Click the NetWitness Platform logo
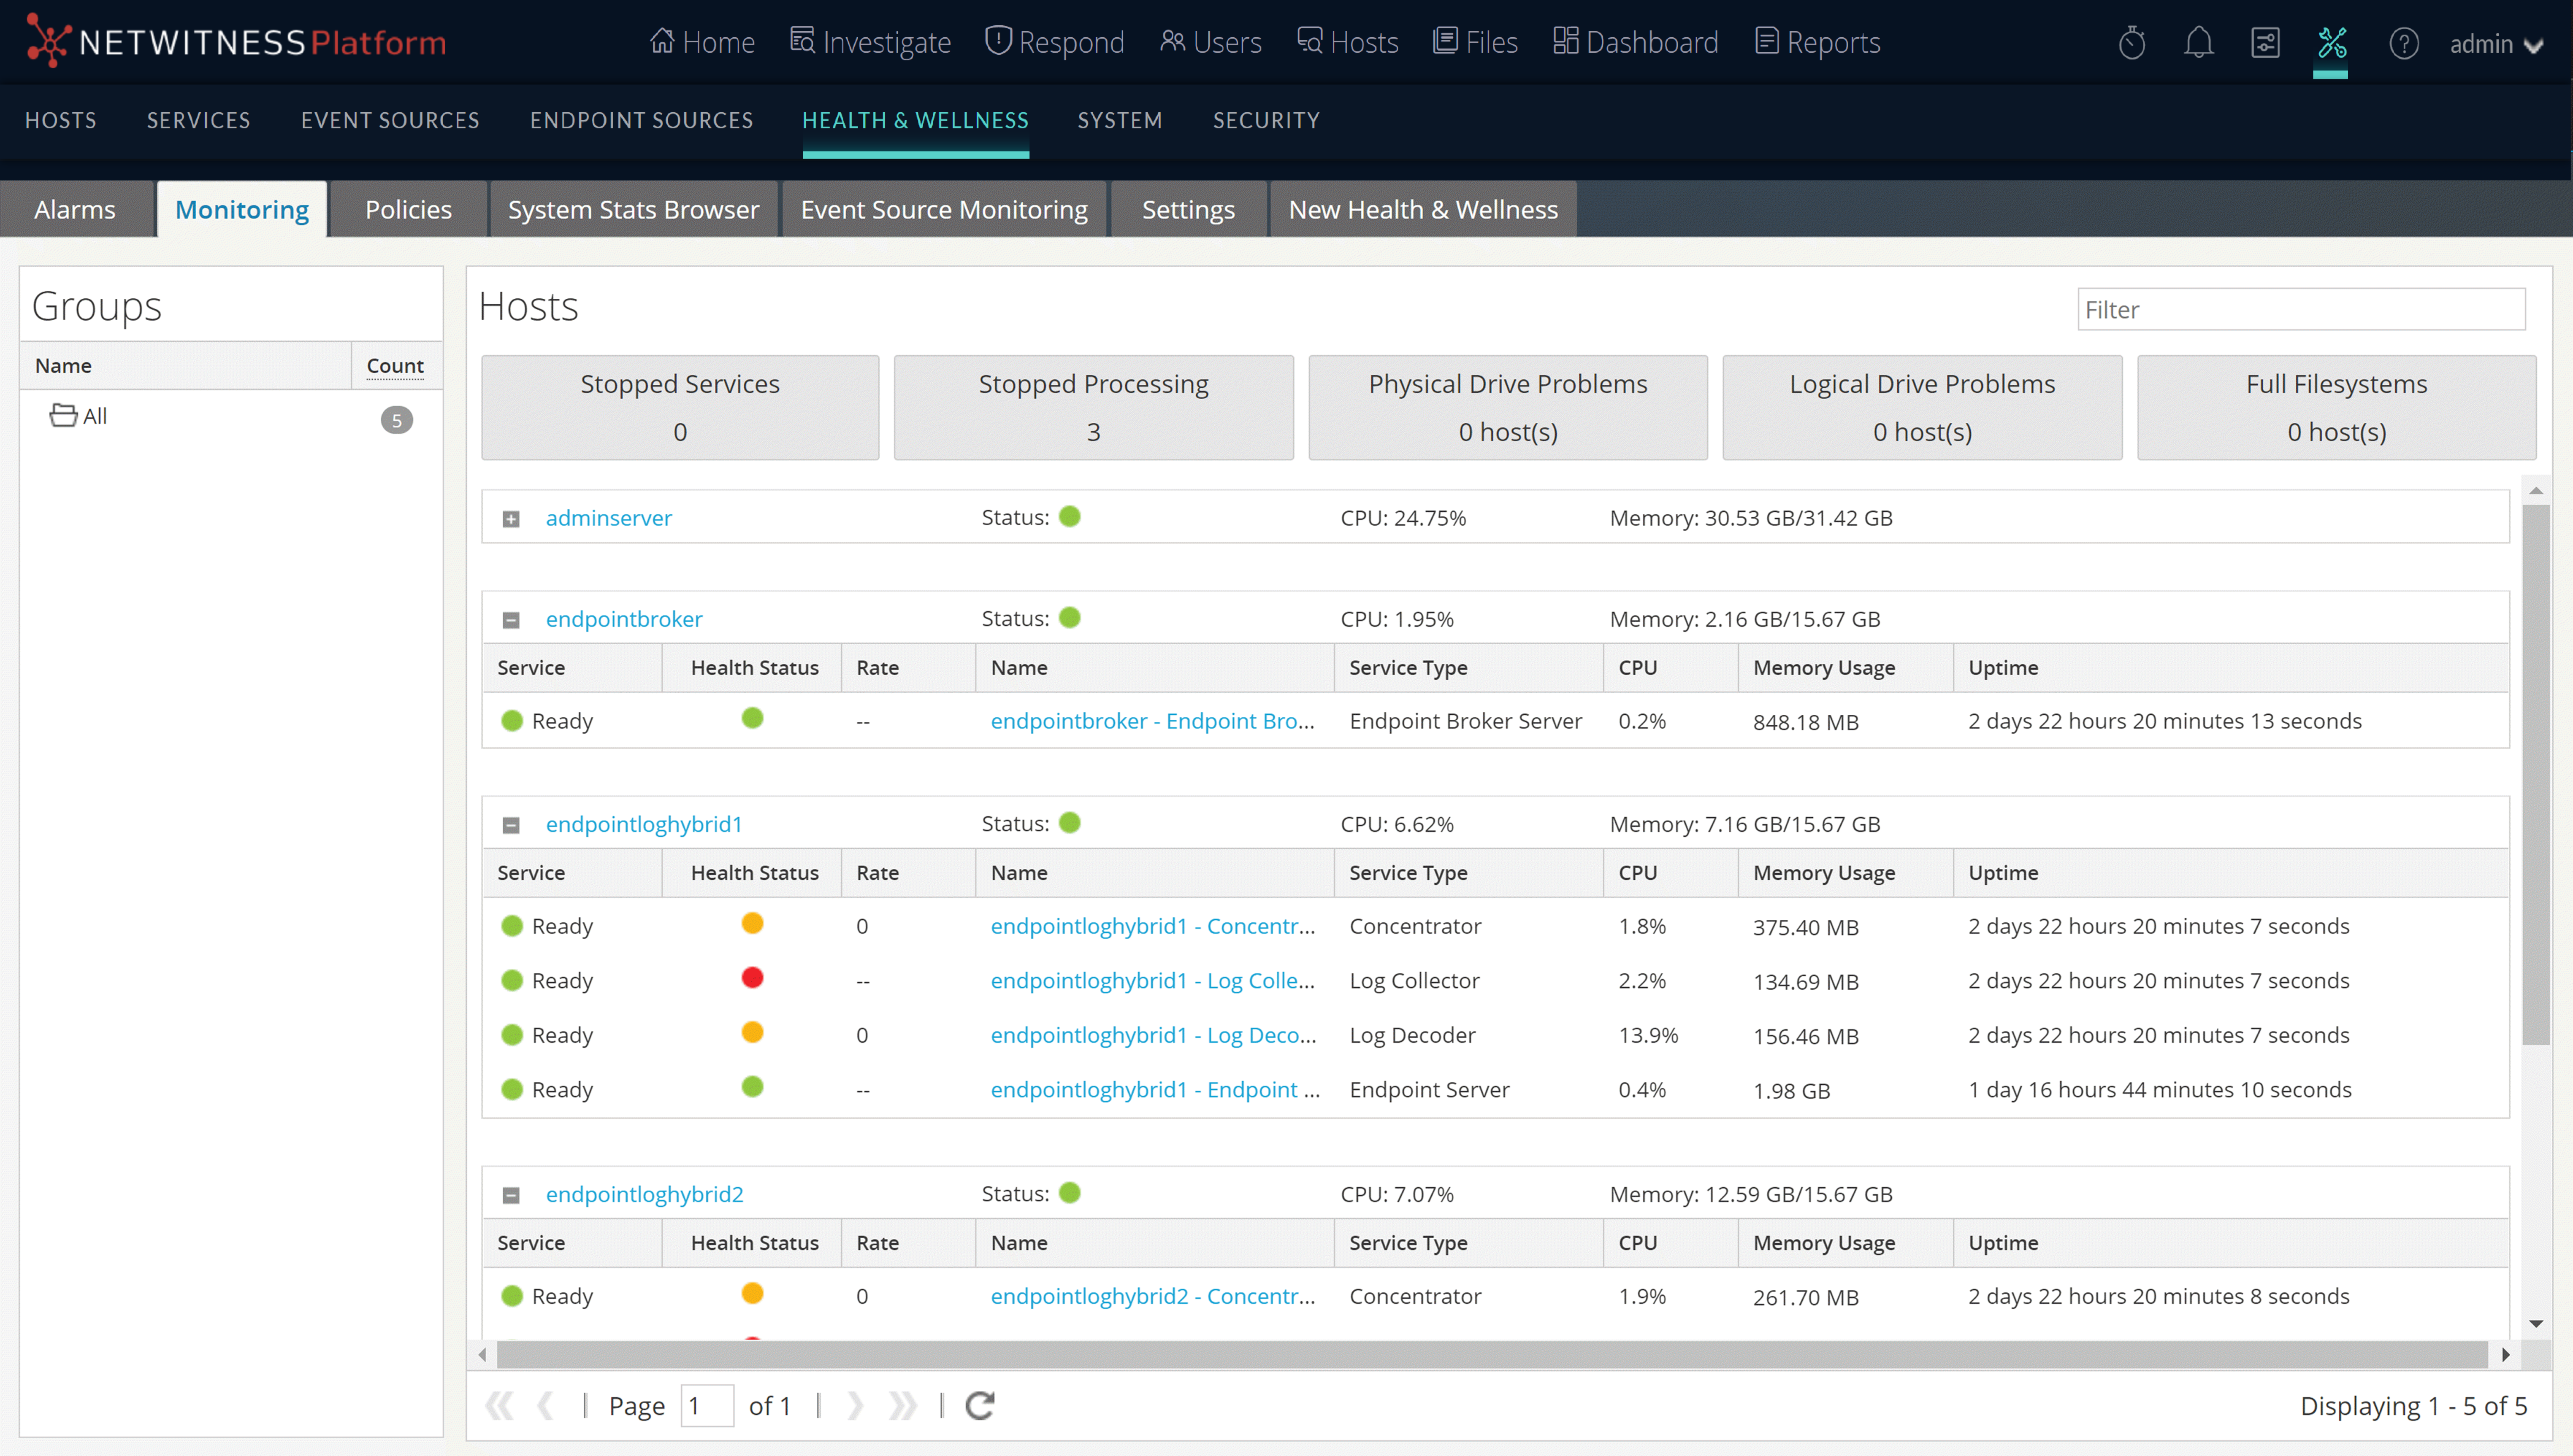 236,42
